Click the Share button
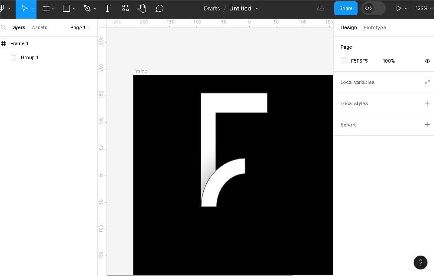Screen dimensions: 434x276 tap(345, 8)
